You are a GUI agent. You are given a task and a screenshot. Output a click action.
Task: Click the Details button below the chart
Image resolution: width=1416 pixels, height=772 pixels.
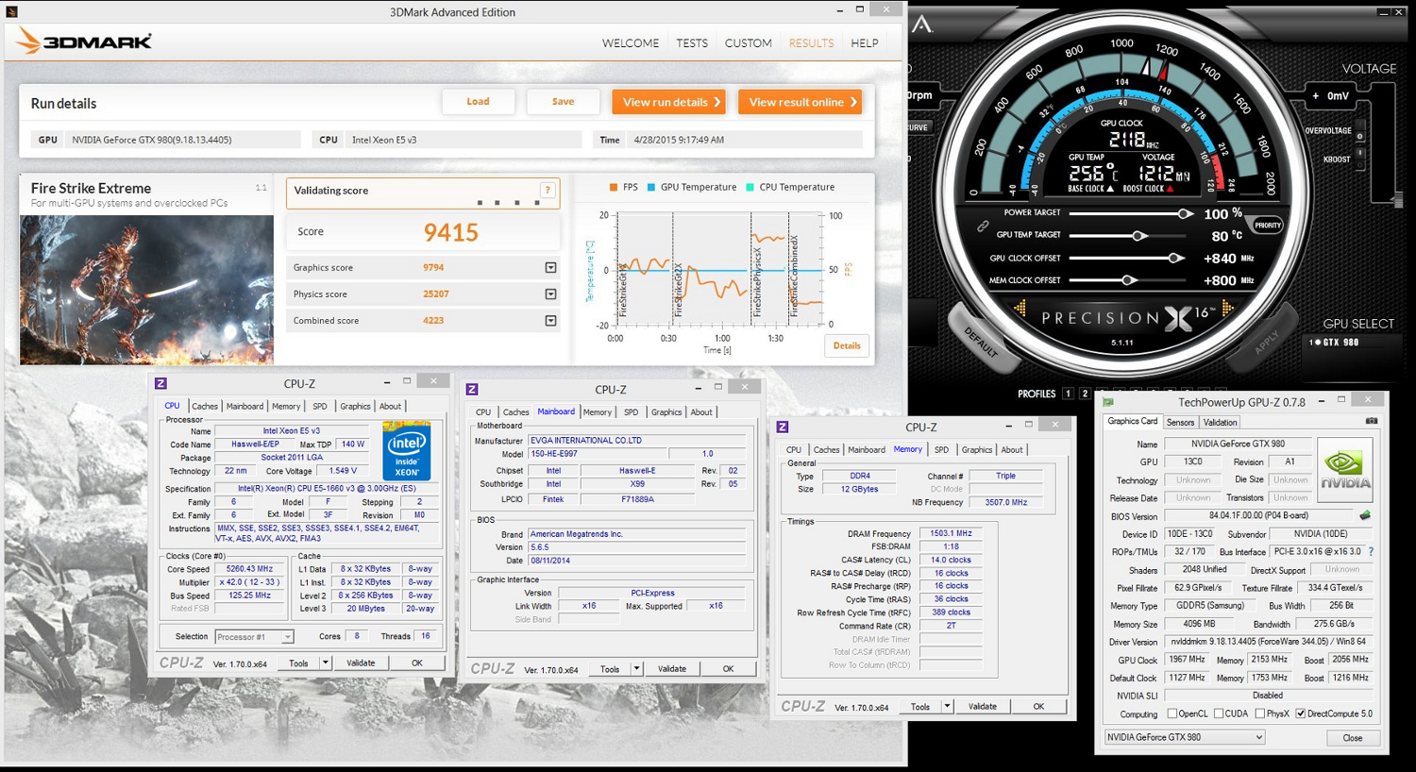pyautogui.click(x=847, y=345)
